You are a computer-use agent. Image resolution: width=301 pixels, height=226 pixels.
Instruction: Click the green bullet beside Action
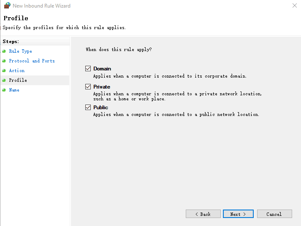4,70
